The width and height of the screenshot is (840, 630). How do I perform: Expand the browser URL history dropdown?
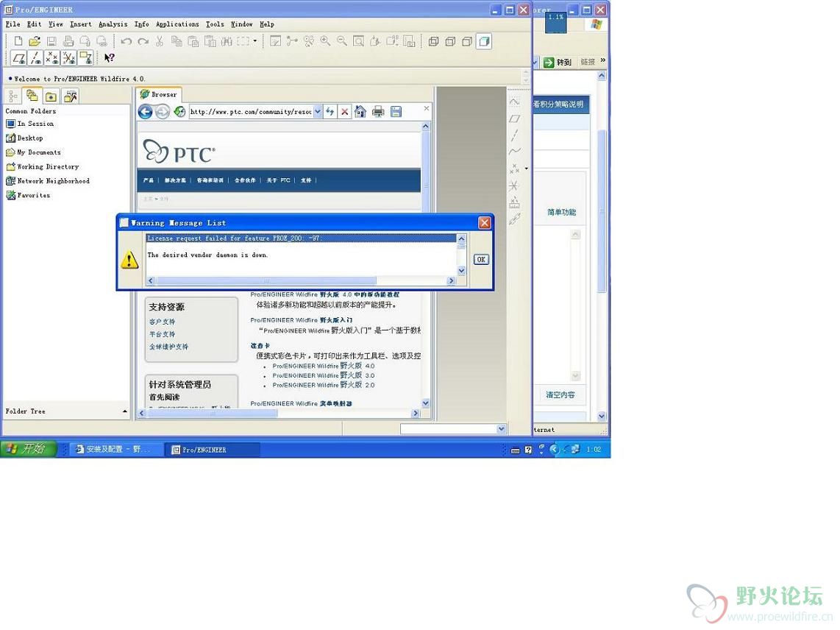pyautogui.click(x=318, y=112)
